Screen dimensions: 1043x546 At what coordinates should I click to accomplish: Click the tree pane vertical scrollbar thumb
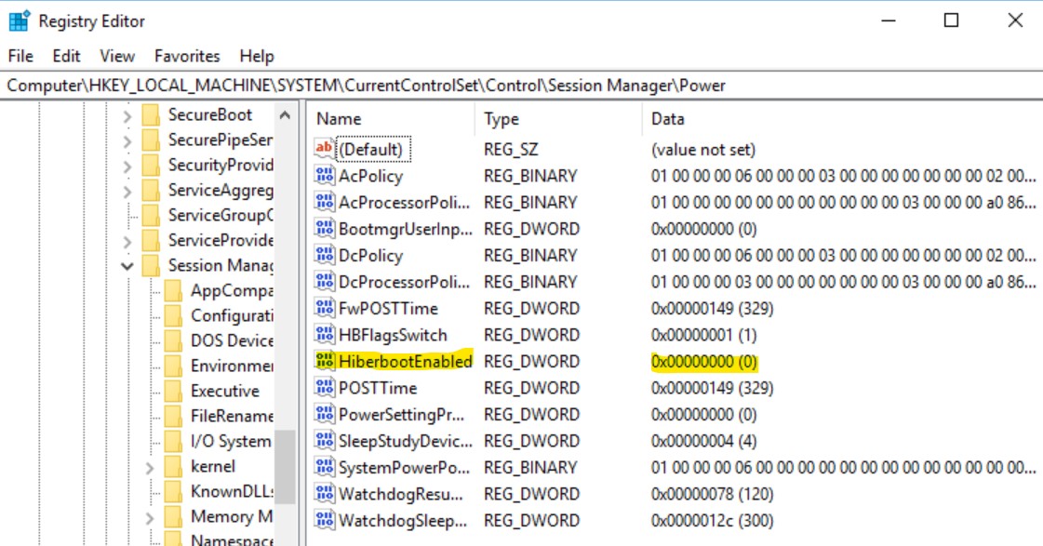coord(285,466)
